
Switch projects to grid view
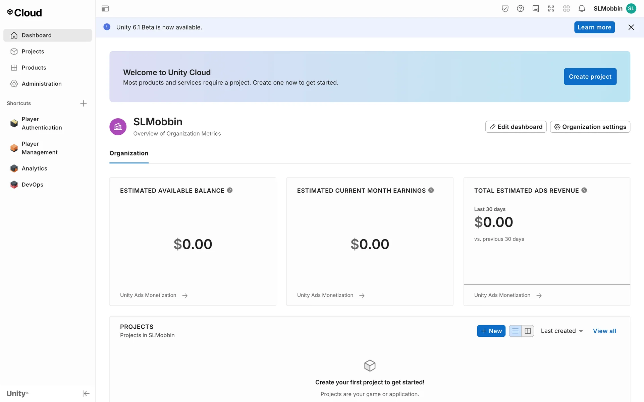(x=528, y=331)
